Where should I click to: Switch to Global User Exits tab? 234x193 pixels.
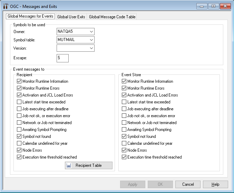click(x=71, y=17)
